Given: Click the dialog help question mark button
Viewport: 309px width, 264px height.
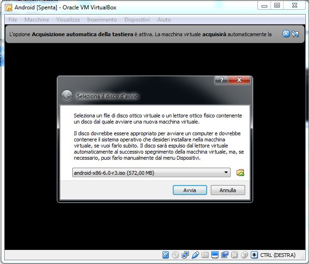Looking at the screenshot, I should [222, 80].
